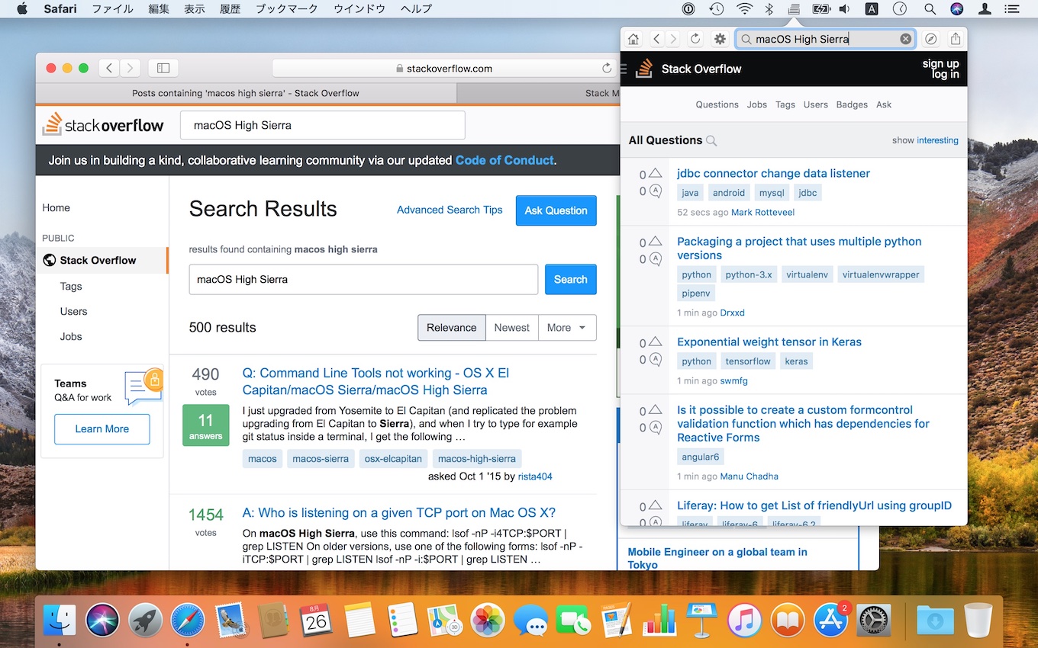Viewport: 1038px width, 648px height.
Task: Click Questions in popup navigation
Action: (x=717, y=104)
